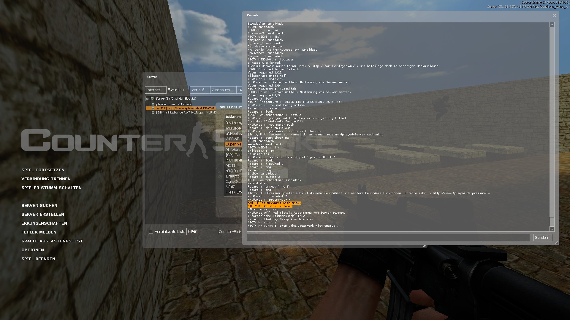Viewport: 570px width, 320px height.
Task: Click the console command input field
Action: [388, 238]
